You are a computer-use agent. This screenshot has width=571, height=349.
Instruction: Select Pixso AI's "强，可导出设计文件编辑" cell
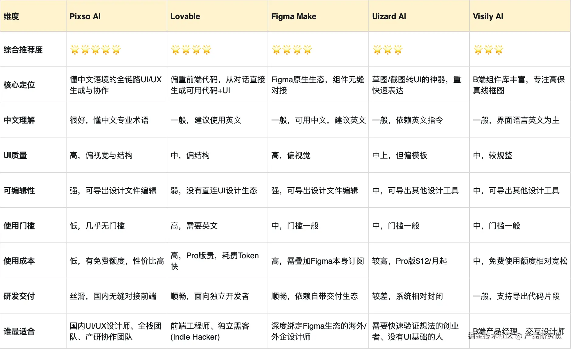117,190
